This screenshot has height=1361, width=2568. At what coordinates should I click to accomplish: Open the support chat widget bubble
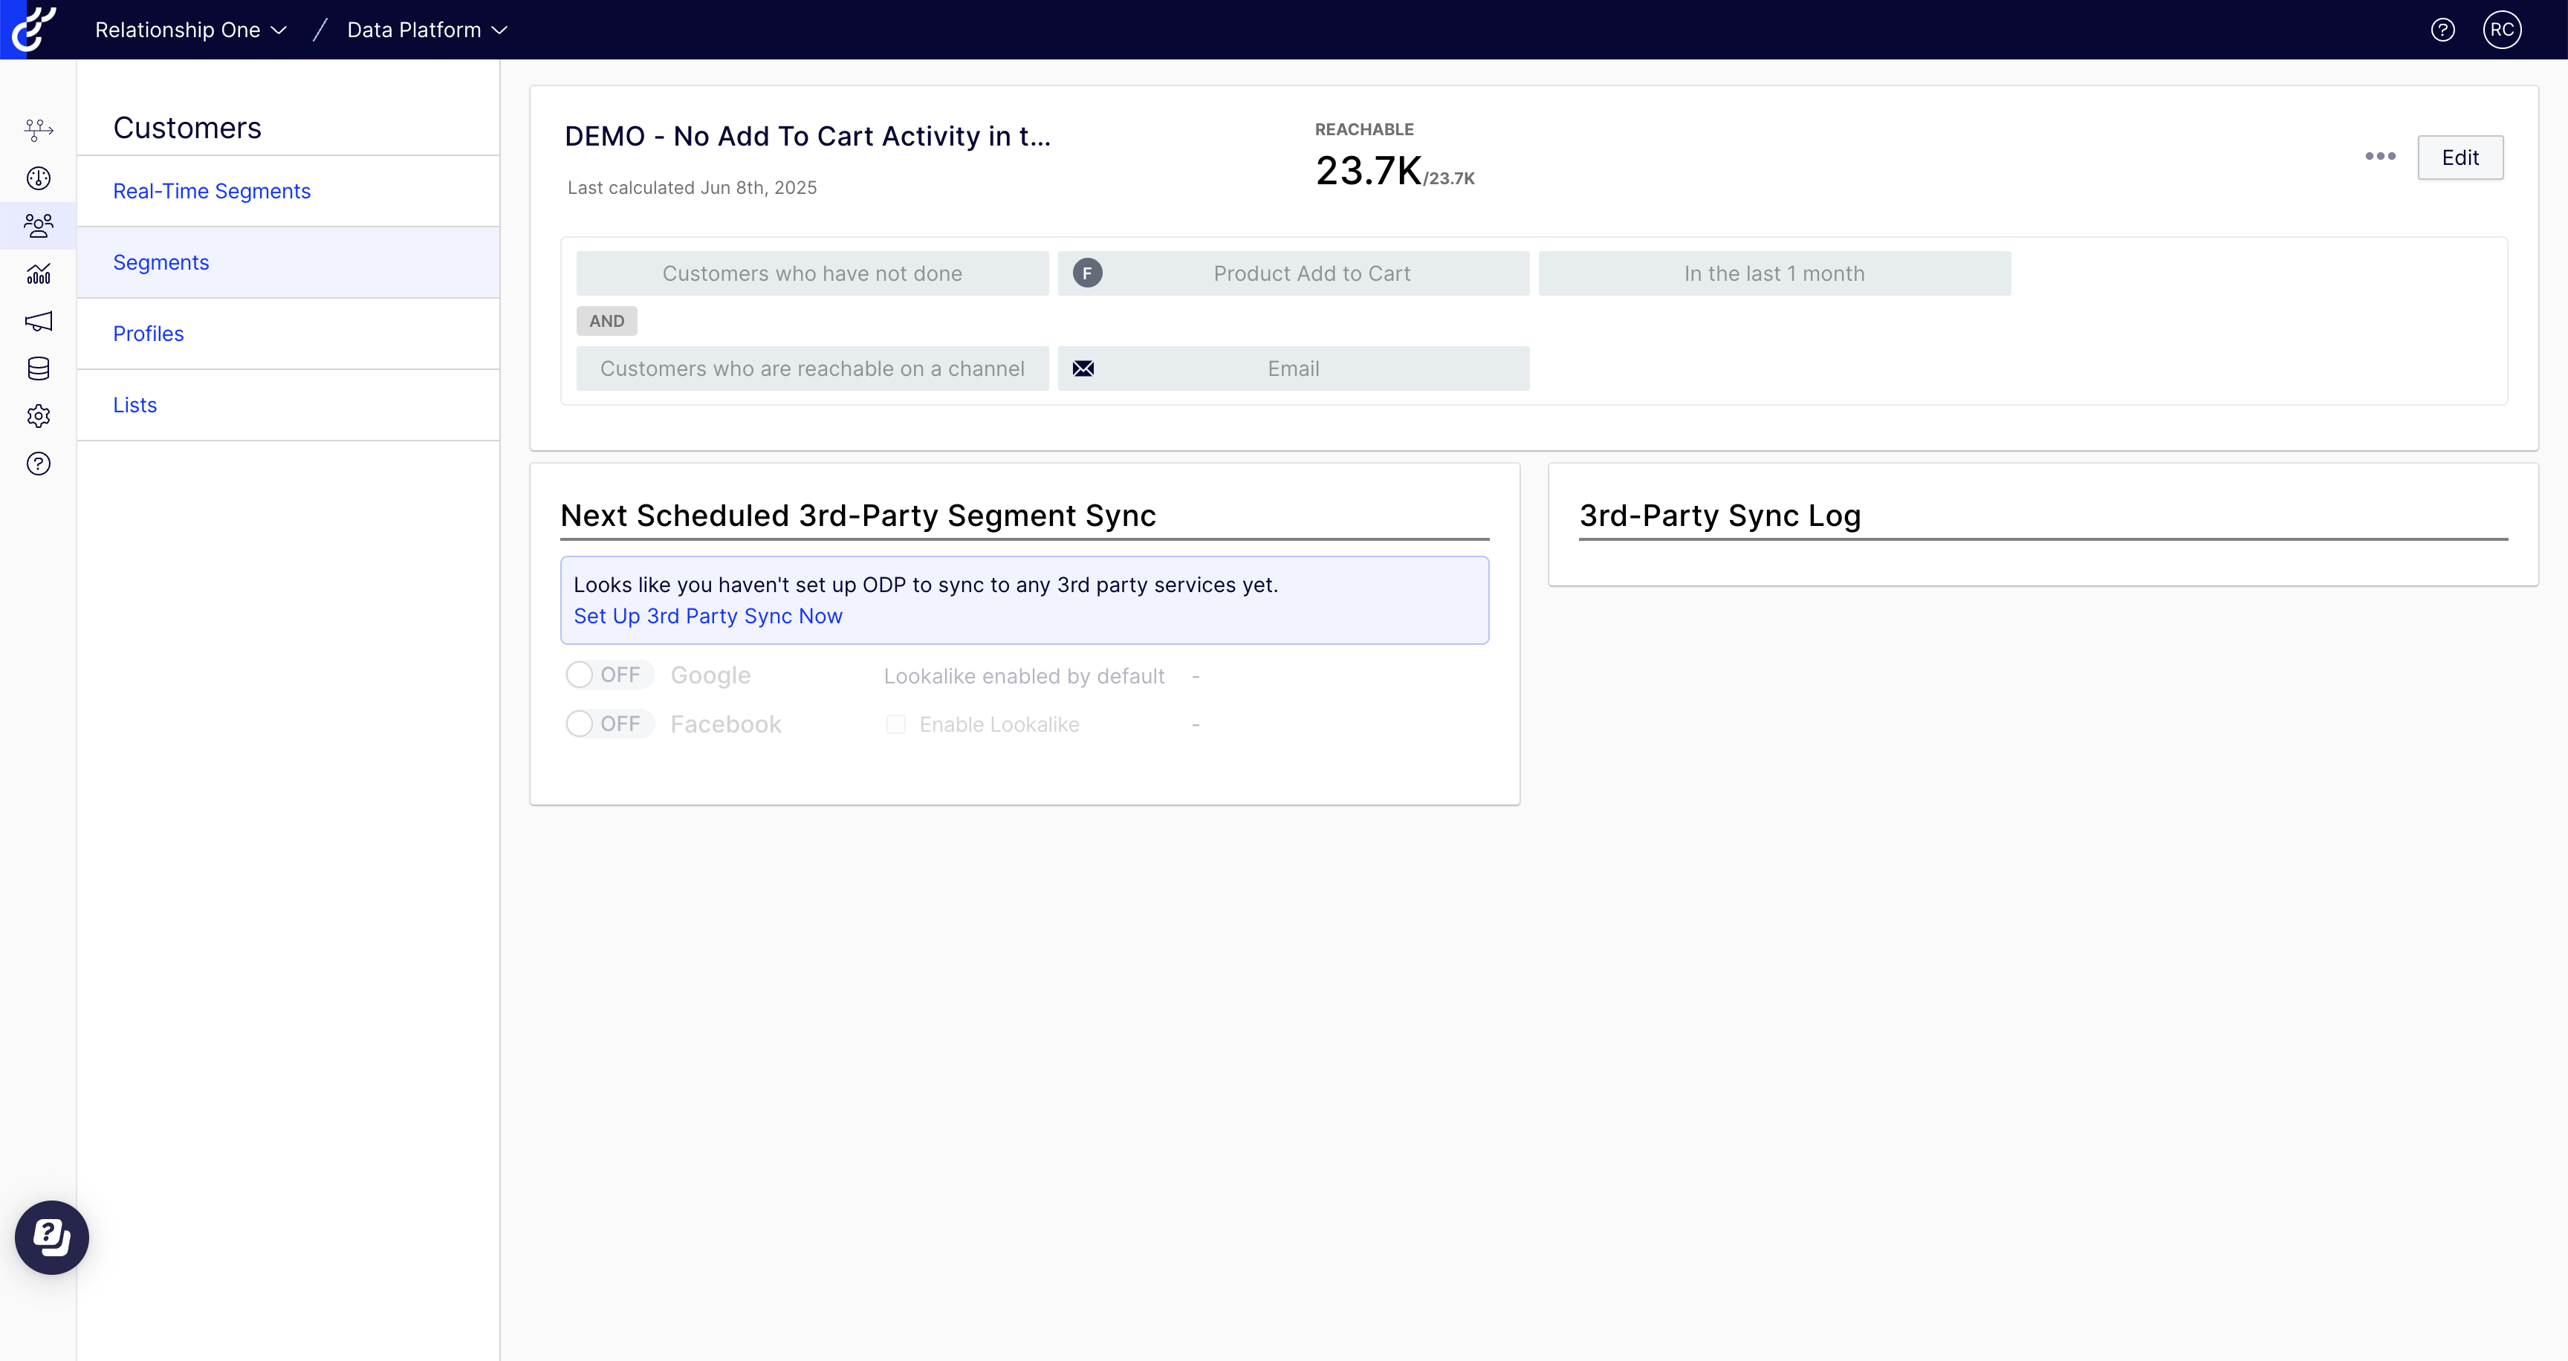(52, 1238)
